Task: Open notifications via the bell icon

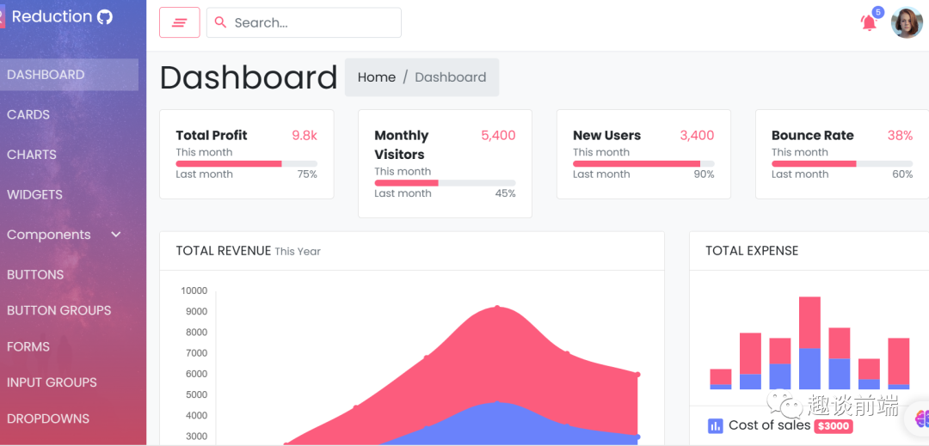Action: click(x=869, y=23)
